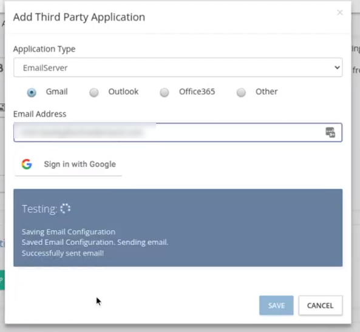The height and width of the screenshot is (332, 360).
Task: Close the Add Third Party Application dialog
Action: [x=340, y=12]
